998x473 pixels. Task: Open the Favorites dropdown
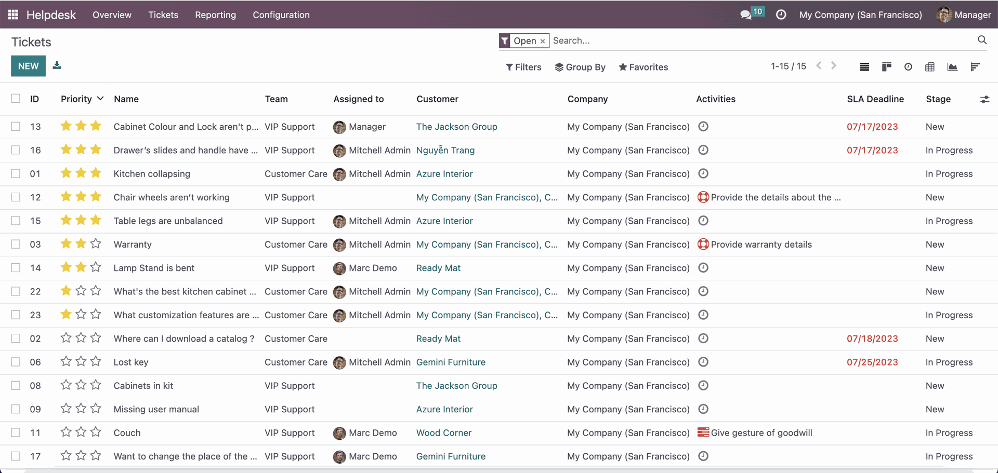644,67
